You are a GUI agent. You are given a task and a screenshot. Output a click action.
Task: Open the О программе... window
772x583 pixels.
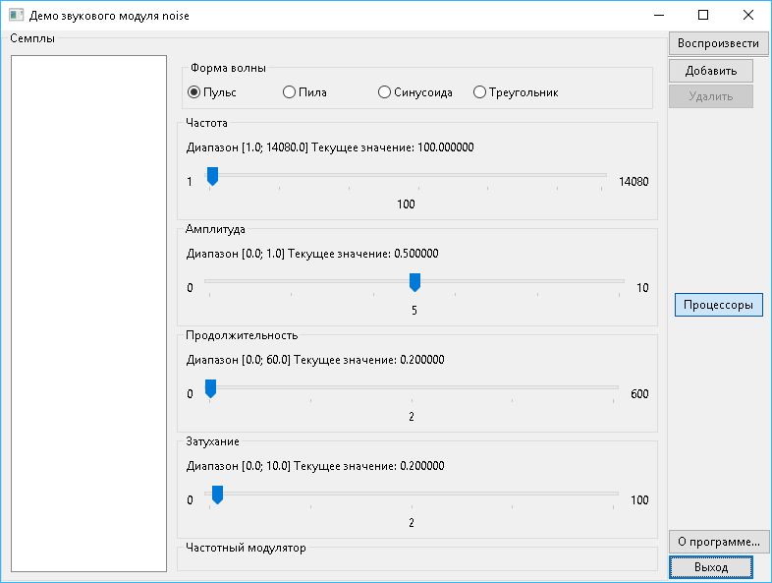[x=718, y=541]
